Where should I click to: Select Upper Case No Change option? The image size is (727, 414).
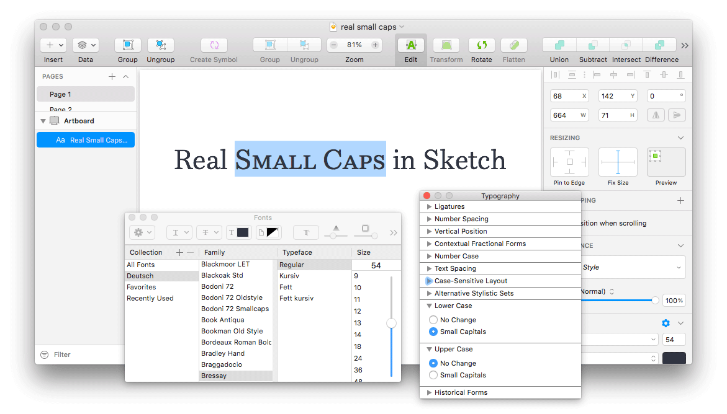(x=433, y=363)
